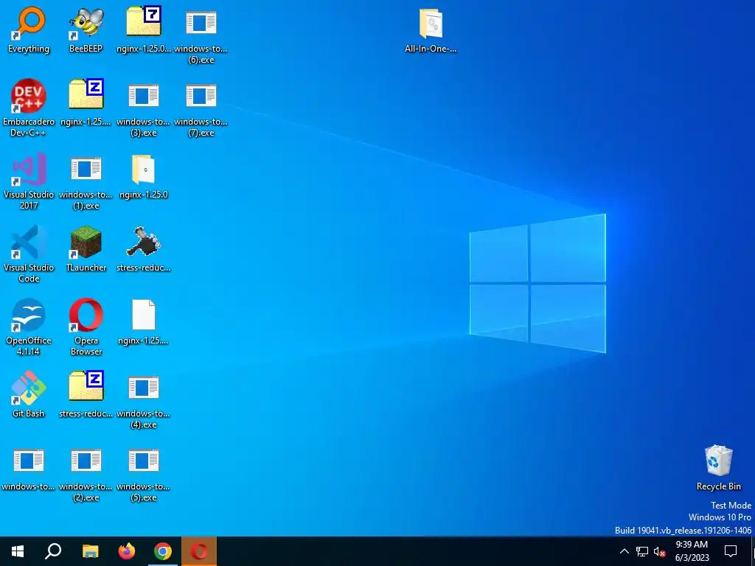The width and height of the screenshot is (755, 566).
Task: Open Git Bash shortcut
Action: pos(29,395)
